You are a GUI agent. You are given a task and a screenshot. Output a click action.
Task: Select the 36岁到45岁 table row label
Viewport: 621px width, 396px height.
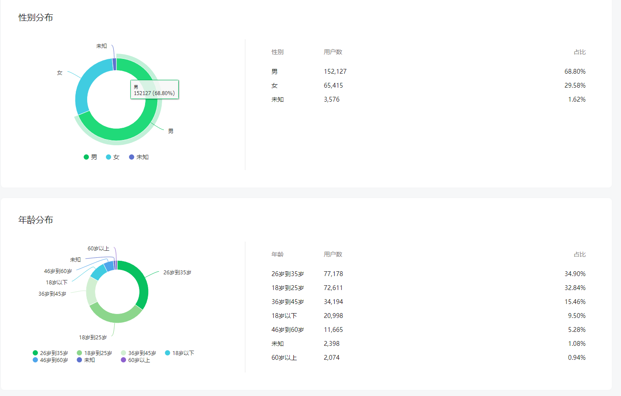click(x=288, y=302)
